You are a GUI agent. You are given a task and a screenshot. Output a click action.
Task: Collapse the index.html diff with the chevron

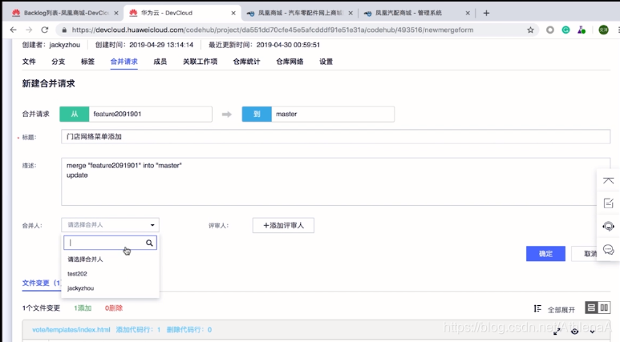(x=592, y=332)
